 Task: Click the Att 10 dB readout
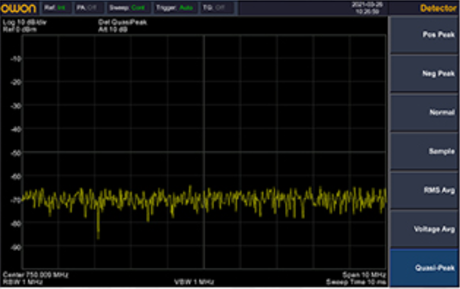tap(113, 30)
